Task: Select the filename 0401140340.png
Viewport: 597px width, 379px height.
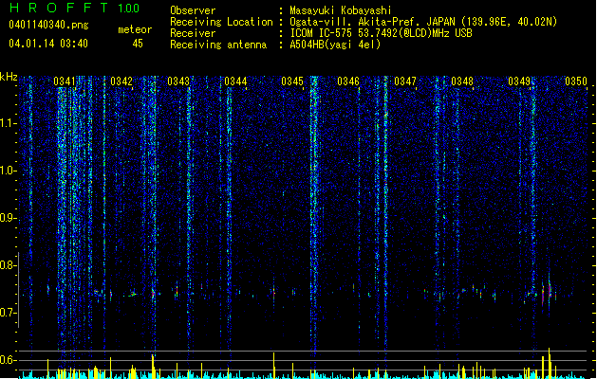Action: click(48, 25)
